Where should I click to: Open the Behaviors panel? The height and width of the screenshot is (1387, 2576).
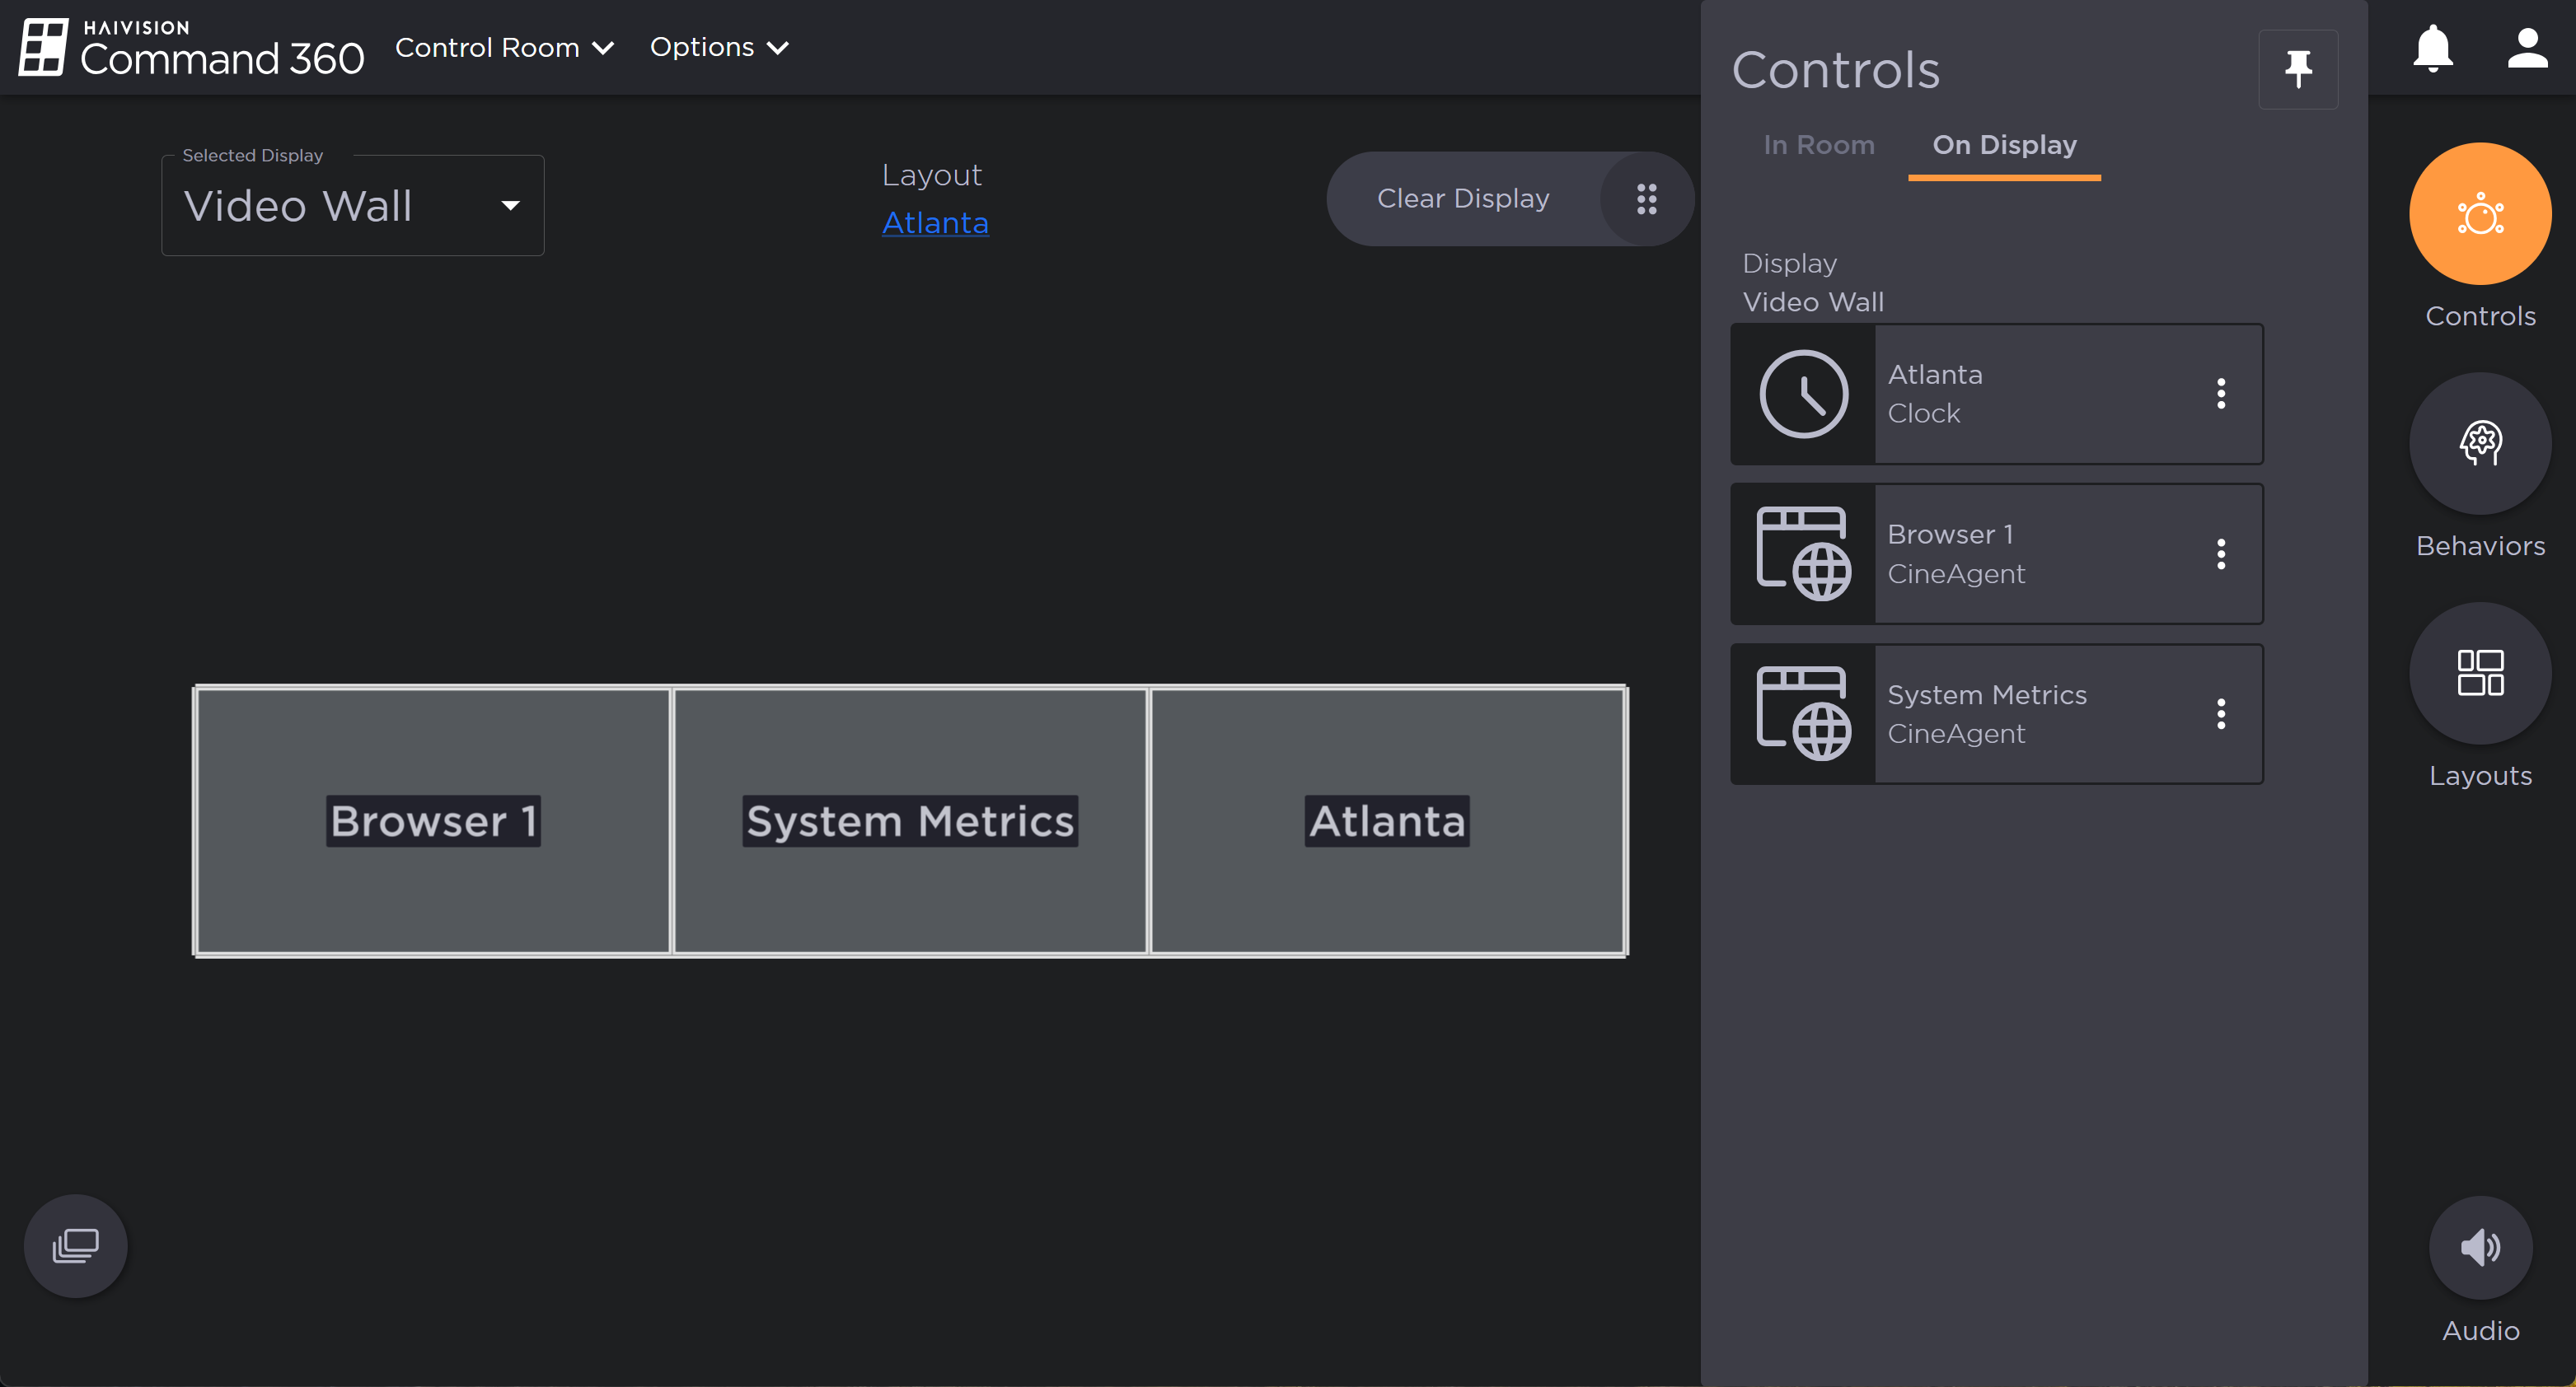click(x=2480, y=442)
